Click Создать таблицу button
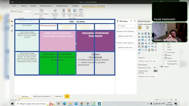 coord(81,13)
